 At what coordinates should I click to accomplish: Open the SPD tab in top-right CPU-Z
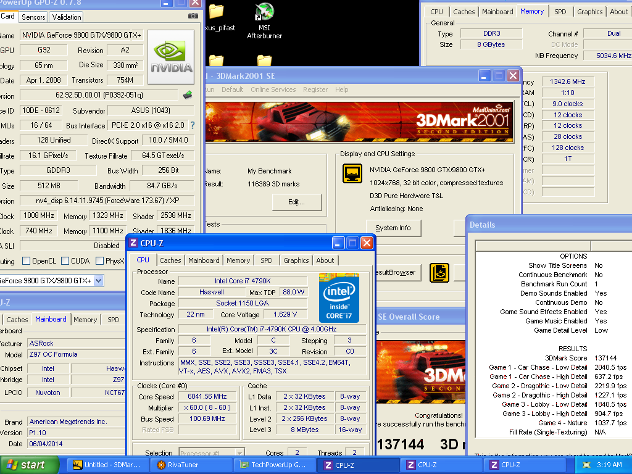pyautogui.click(x=560, y=12)
